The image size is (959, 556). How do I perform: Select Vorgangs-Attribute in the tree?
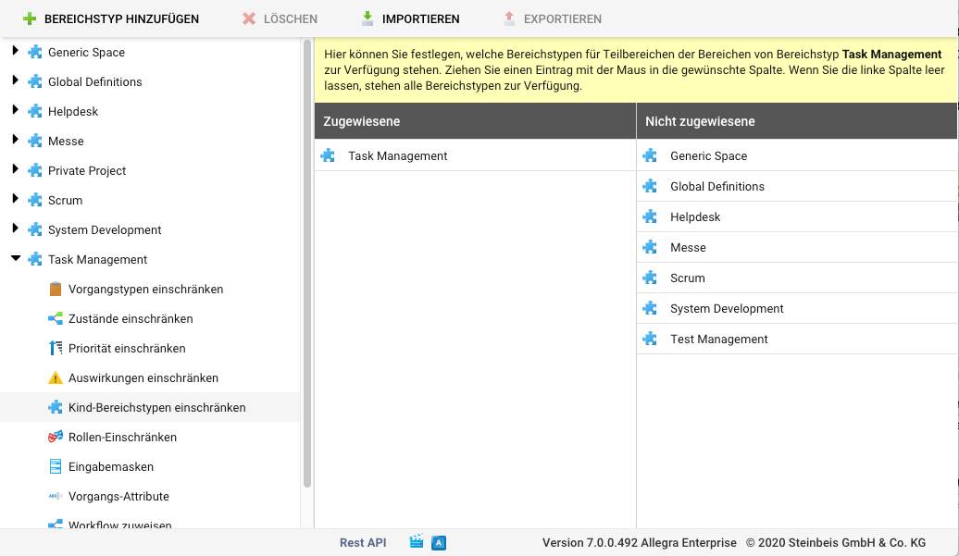pos(118,497)
